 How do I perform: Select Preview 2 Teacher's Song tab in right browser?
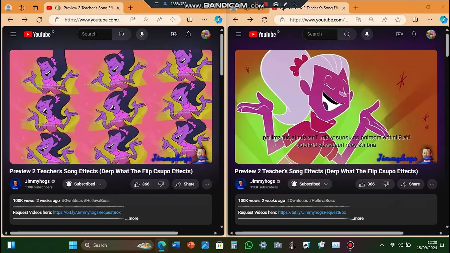click(309, 8)
